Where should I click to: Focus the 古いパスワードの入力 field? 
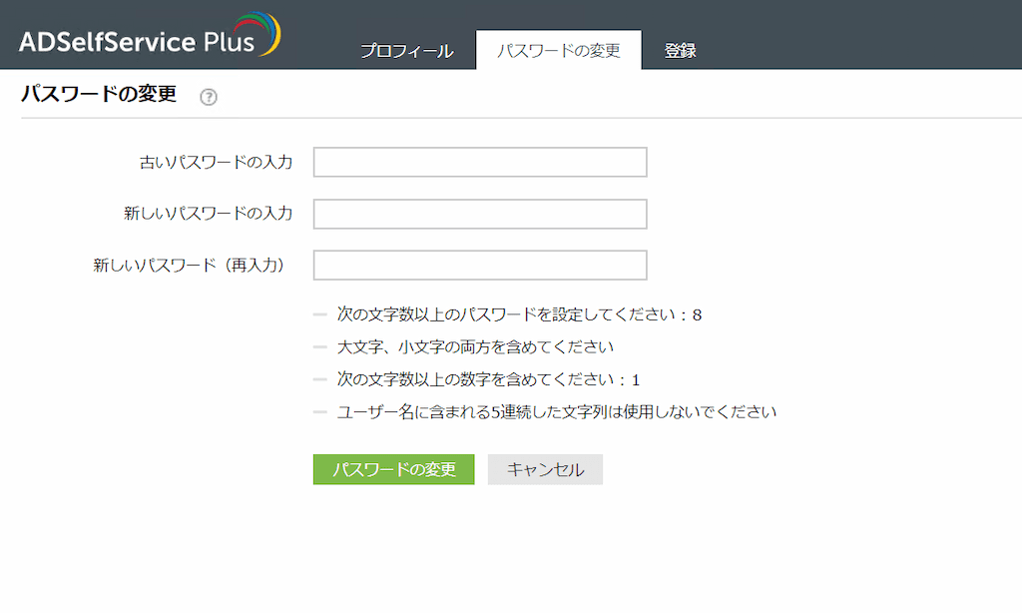pos(480,162)
